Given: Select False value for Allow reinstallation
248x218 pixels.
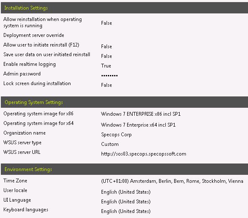Looking at the screenshot, I should point(107,23).
